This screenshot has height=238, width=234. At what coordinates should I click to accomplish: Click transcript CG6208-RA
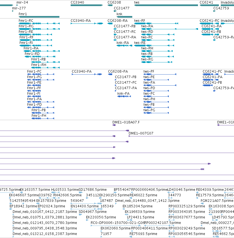coord(110,23)
